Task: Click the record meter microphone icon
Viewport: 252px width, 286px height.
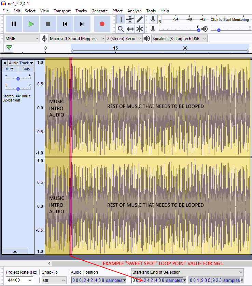Action: [153, 19]
